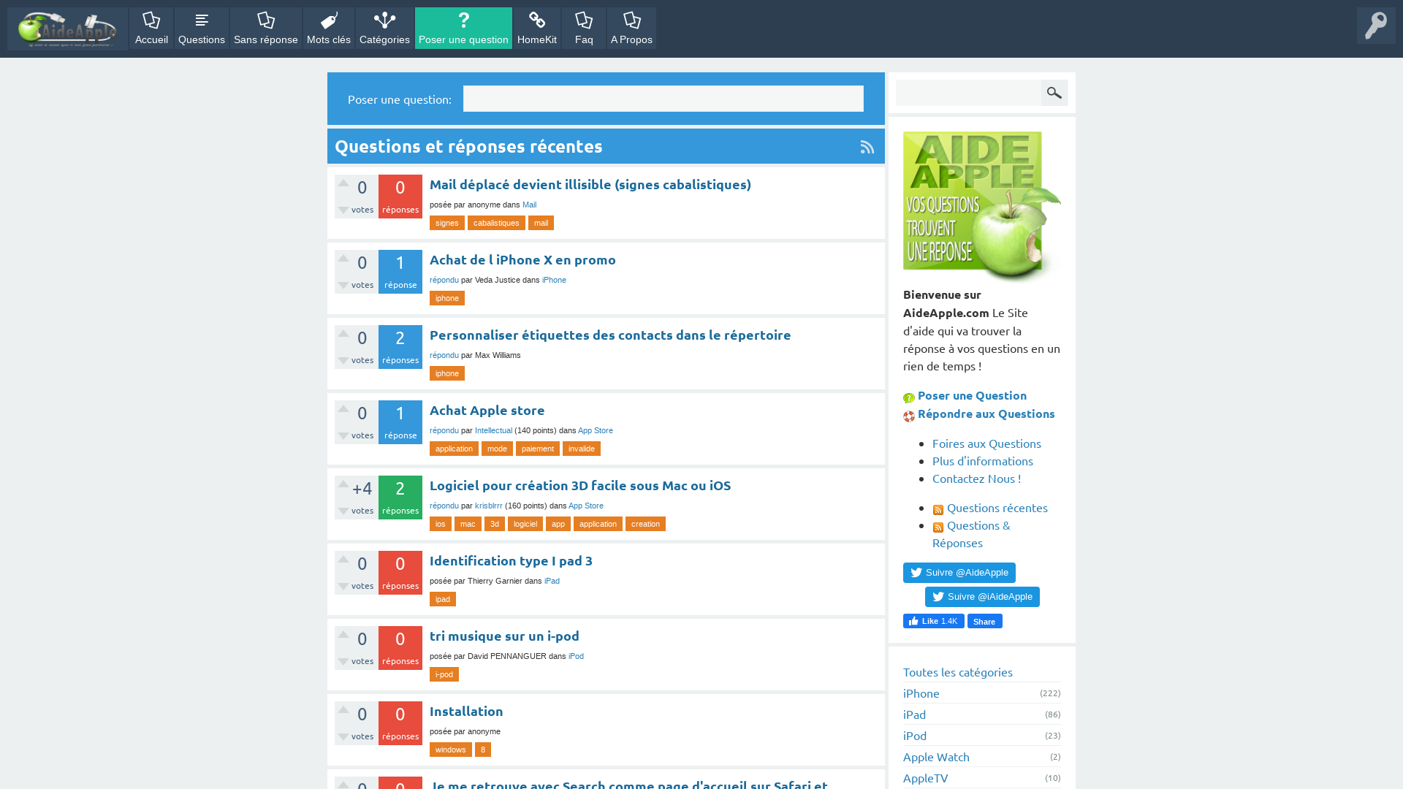This screenshot has height=789, width=1403.
Task: Click 'Contactez Nous !' link
Action: click(x=977, y=479)
